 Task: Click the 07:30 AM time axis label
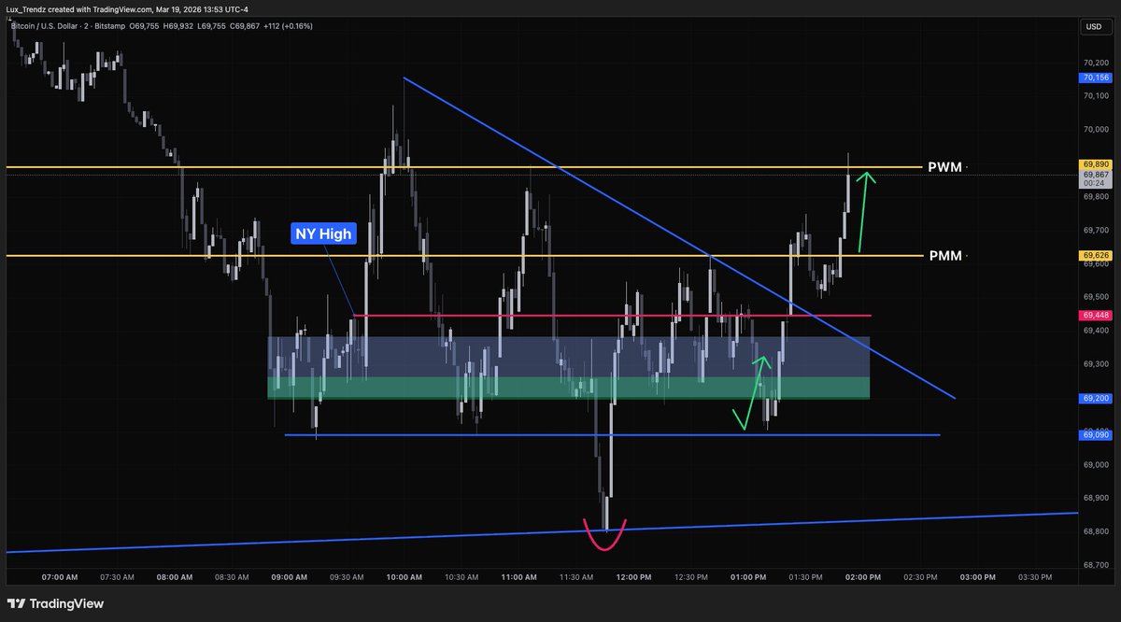point(119,577)
